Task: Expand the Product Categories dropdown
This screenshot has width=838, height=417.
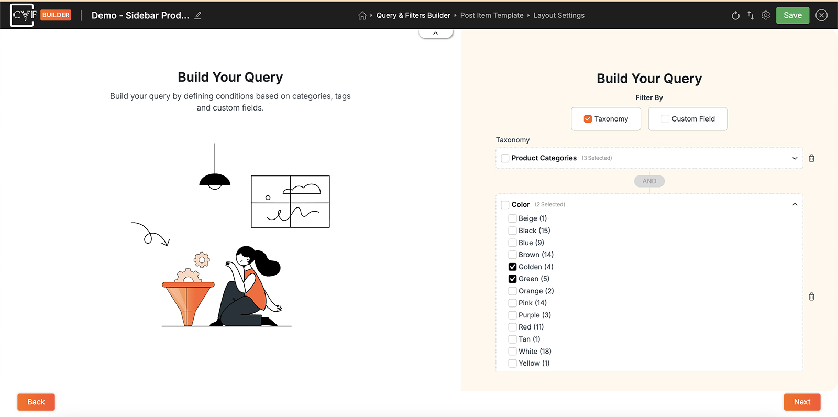Action: [x=795, y=158]
